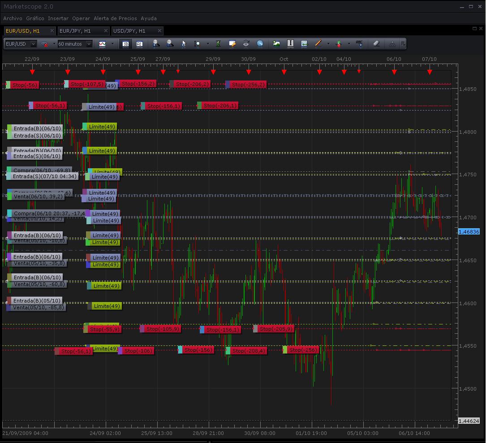The image size is (486, 443).
Task: Click the add picture snapshot icon
Action: coord(276,44)
